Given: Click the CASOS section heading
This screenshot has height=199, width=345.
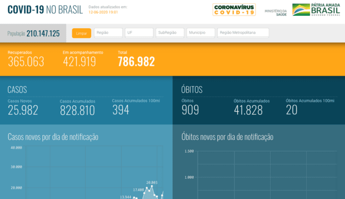Looking at the screenshot, I should [17, 89].
